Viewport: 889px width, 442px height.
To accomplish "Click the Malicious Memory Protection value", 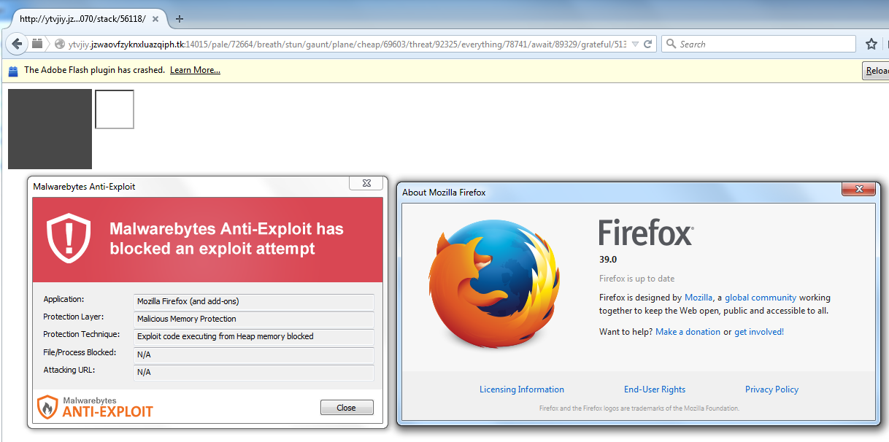I will pyautogui.click(x=255, y=319).
